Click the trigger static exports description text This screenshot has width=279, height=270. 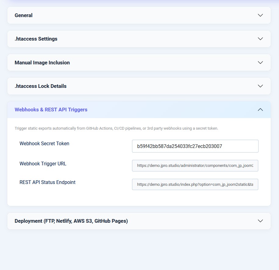[x=116, y=128]
